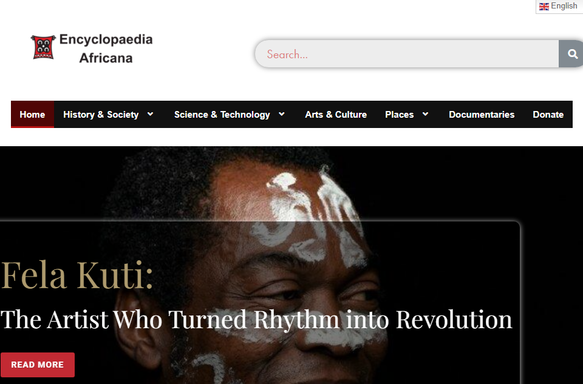Open the Arts & Culture menu item

tap(336, 115)
